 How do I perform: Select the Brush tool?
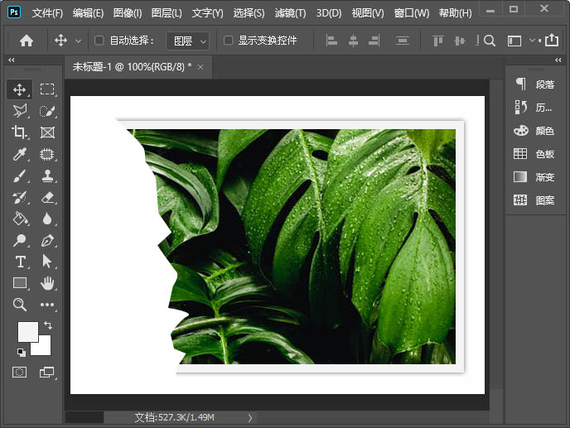pyautogui.click(x=20, y=176)
